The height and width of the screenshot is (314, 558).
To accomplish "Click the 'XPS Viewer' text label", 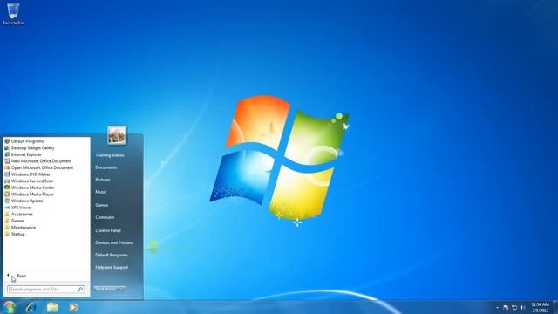I will pyautogui.click(x=22, y=208).
